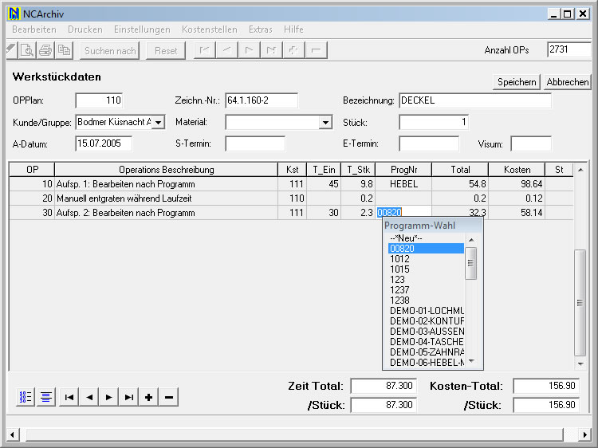Click the NCArchiv application icon in title bar
This screenshot has height=448, width=598.
click(x=14, y=14)
